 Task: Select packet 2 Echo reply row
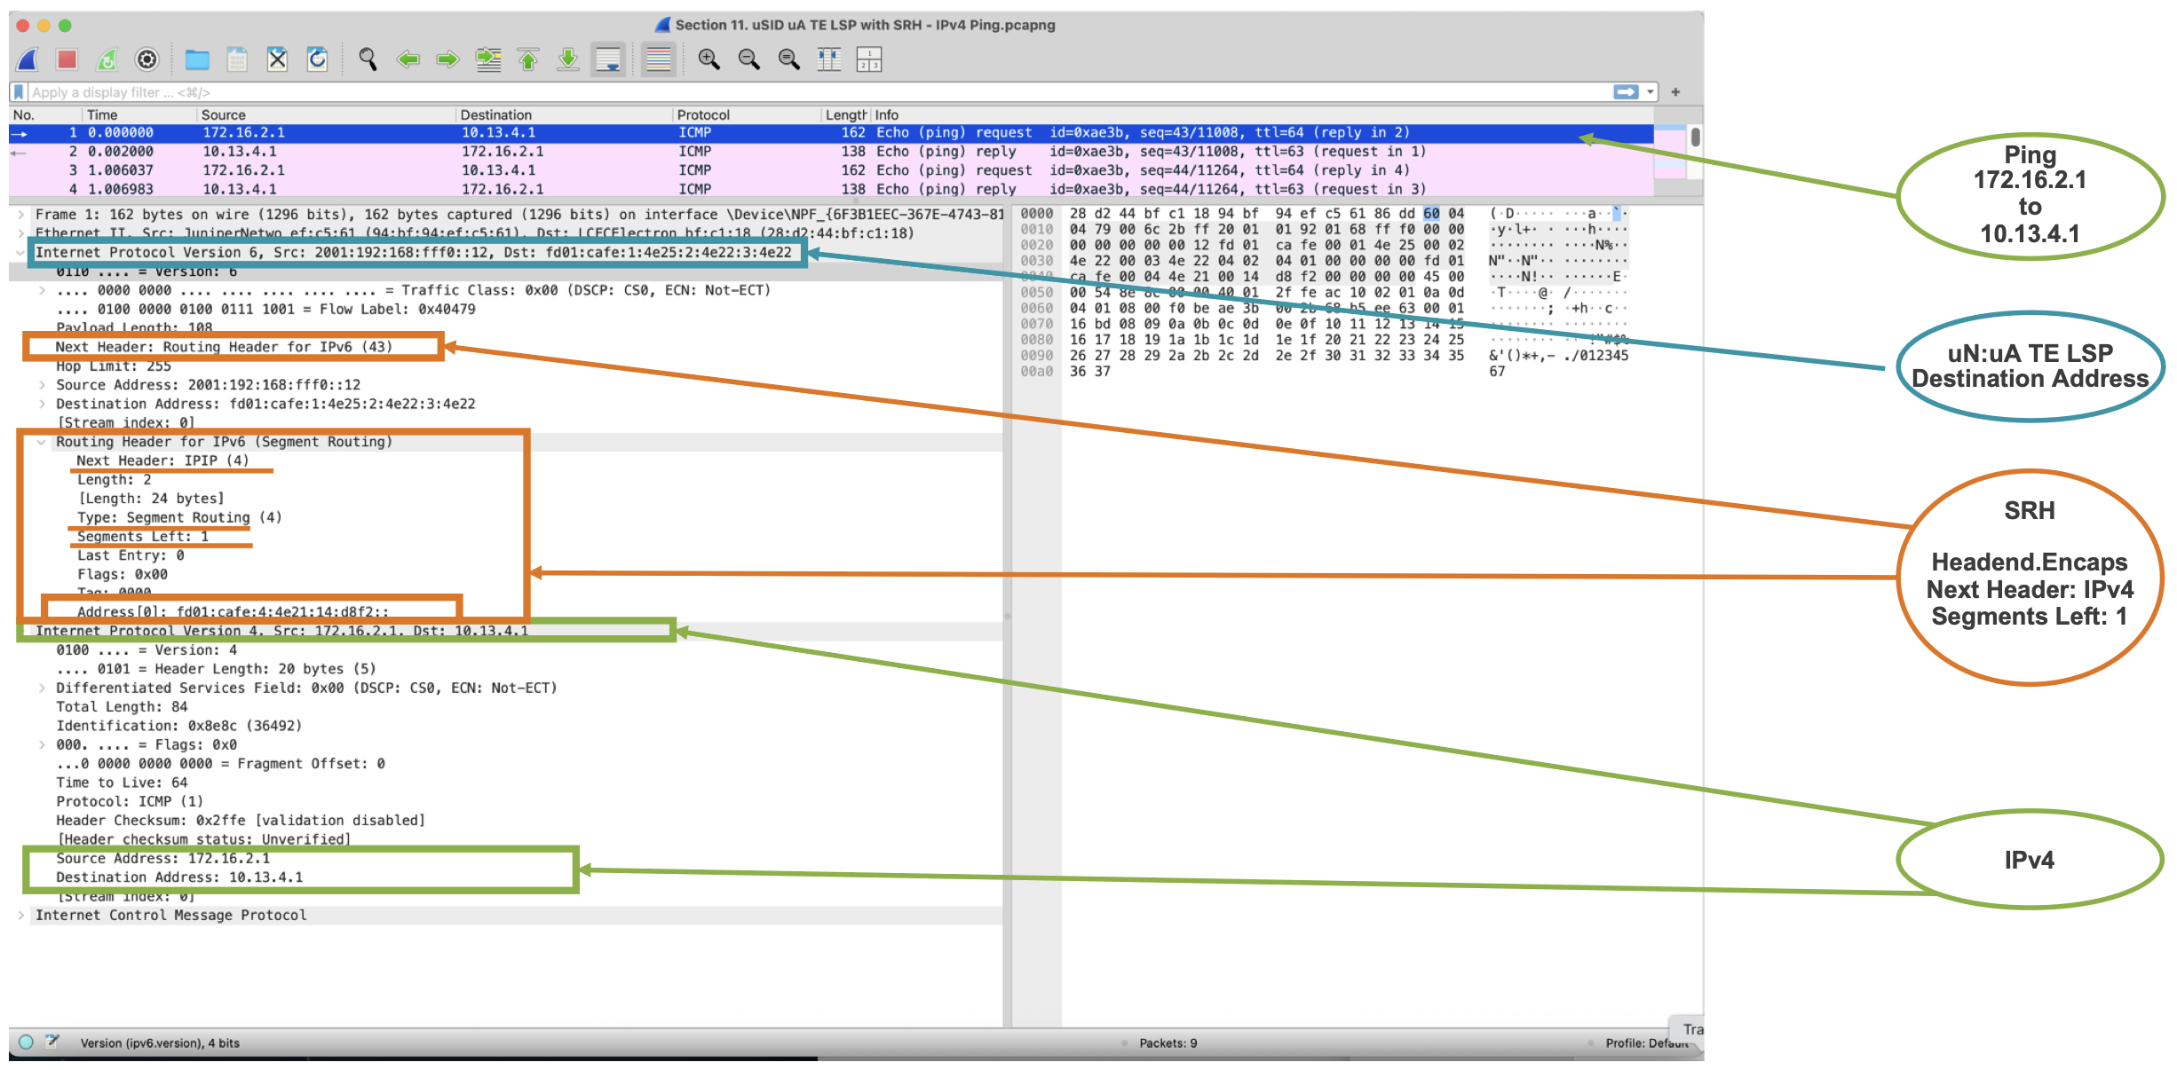(831, 152)
